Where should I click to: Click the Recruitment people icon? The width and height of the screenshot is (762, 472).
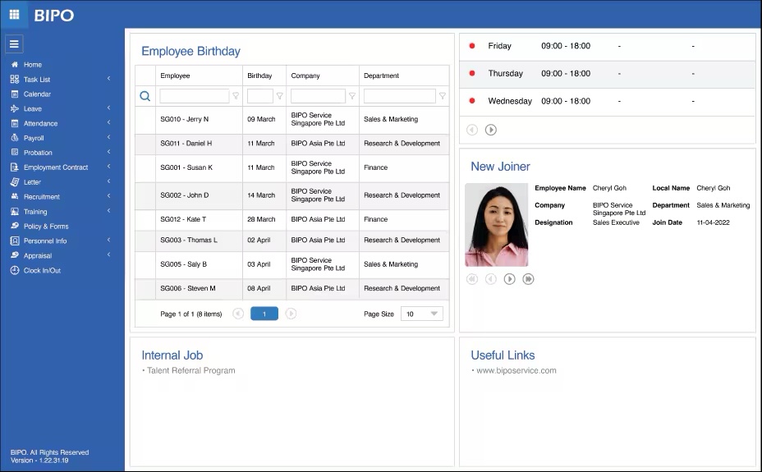(x=15, y=197)
